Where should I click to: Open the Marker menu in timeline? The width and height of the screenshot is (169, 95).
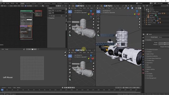18,88
